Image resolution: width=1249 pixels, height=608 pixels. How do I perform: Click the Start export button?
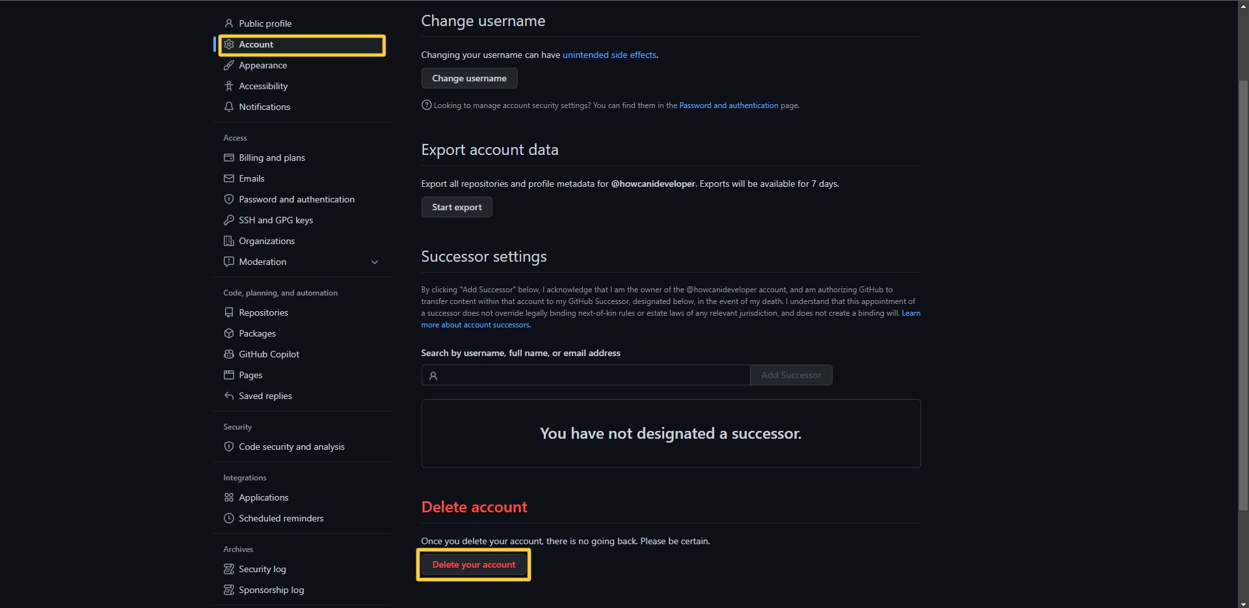pyautogui.click(x=457, y=207)
